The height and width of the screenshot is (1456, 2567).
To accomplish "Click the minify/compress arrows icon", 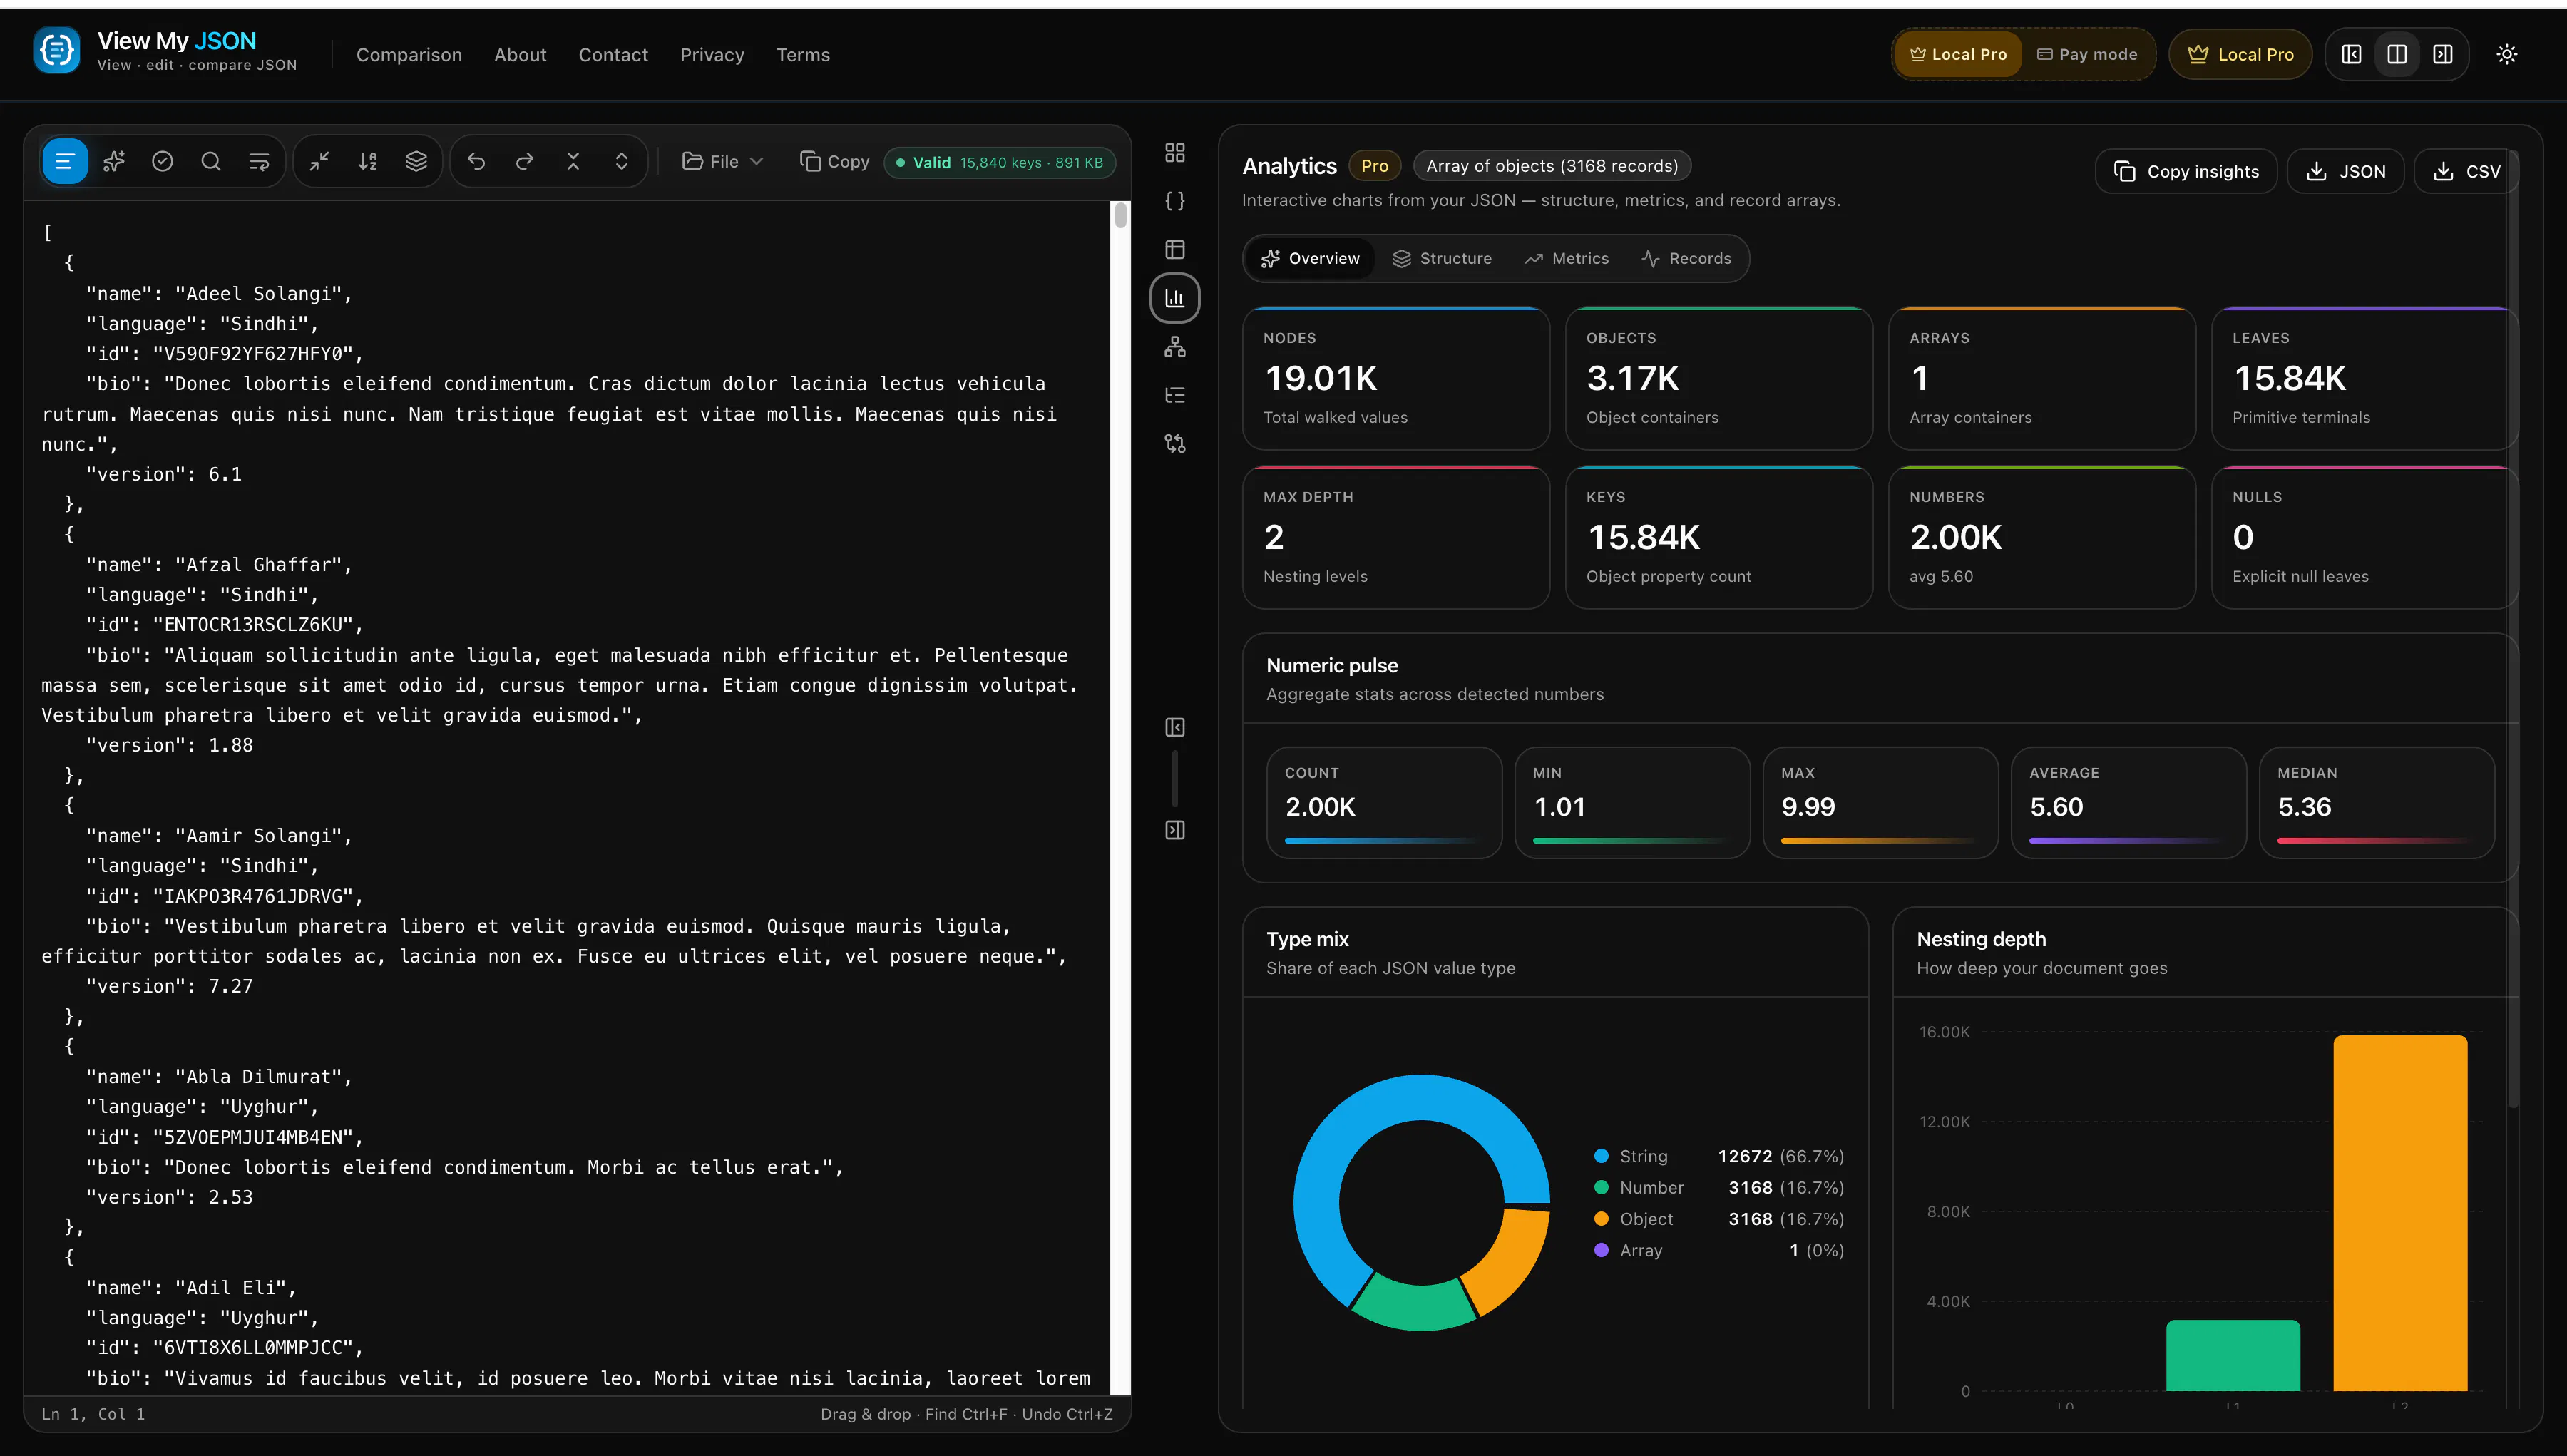I will [320, 161].
